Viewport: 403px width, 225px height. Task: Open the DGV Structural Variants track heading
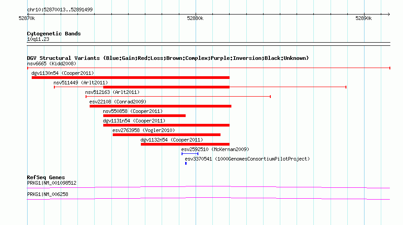pos(168,58)
